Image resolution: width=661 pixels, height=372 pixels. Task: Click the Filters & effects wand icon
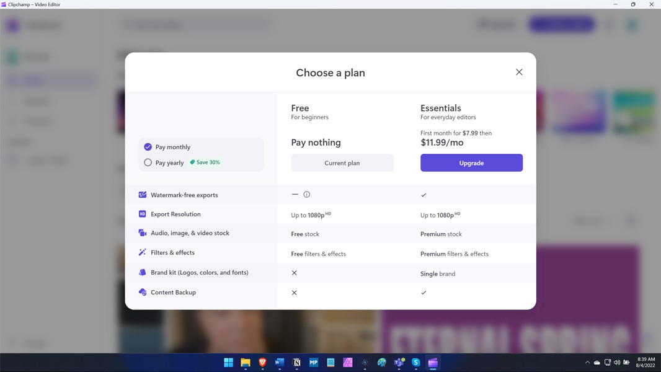click(143, 252)
